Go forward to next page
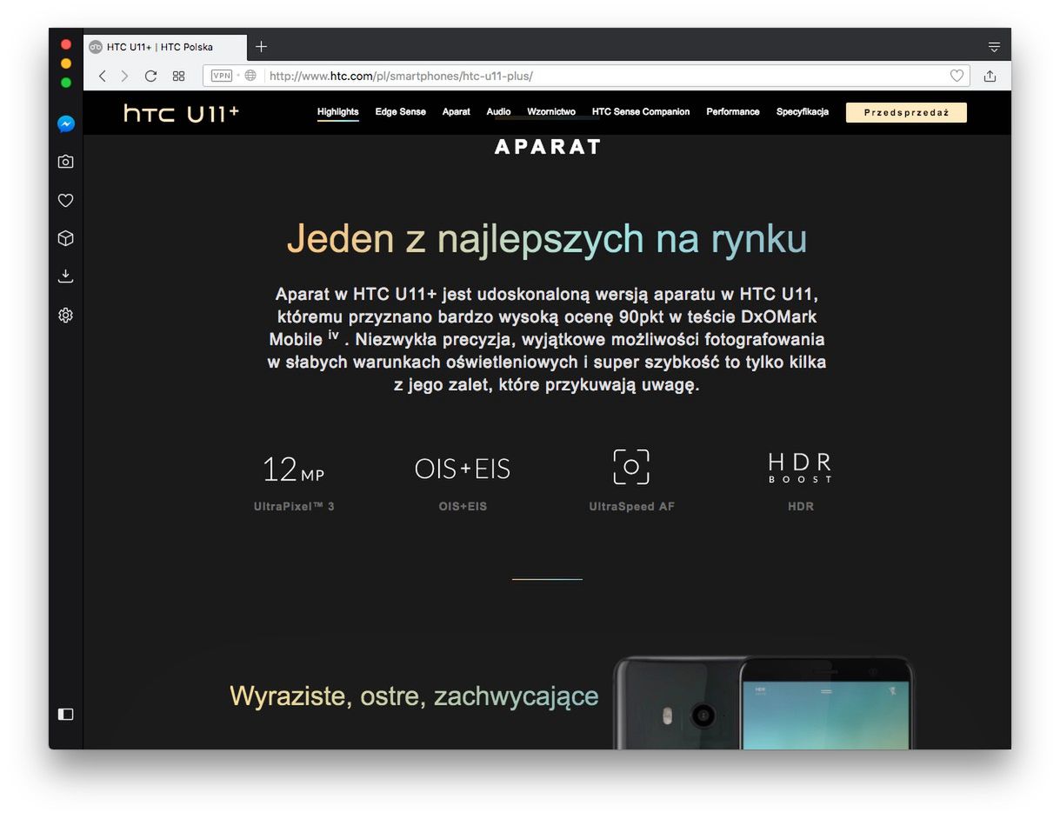The width and height of the screenshot is (1060, 819). 124,76
